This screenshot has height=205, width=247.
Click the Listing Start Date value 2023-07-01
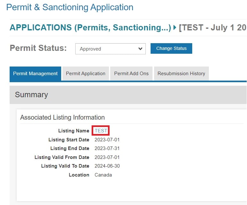[x=107, y=140]
